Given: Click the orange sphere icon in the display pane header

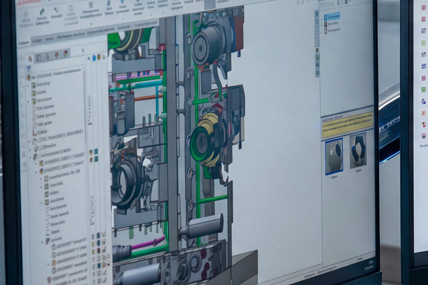Looking at the screenshot, I should pos(98,57).
